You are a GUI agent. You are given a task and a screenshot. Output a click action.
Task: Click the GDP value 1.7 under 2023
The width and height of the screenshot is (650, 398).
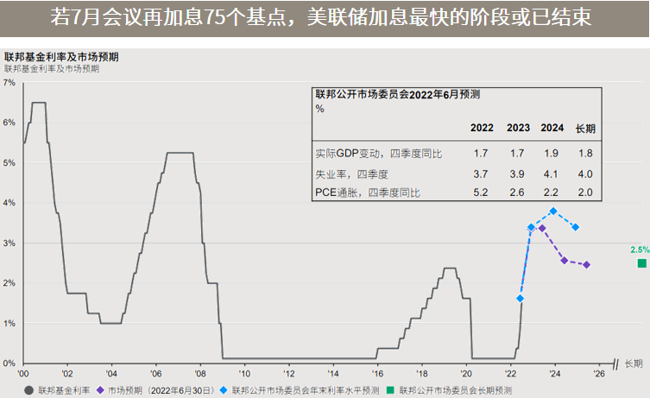coord(517,154)
